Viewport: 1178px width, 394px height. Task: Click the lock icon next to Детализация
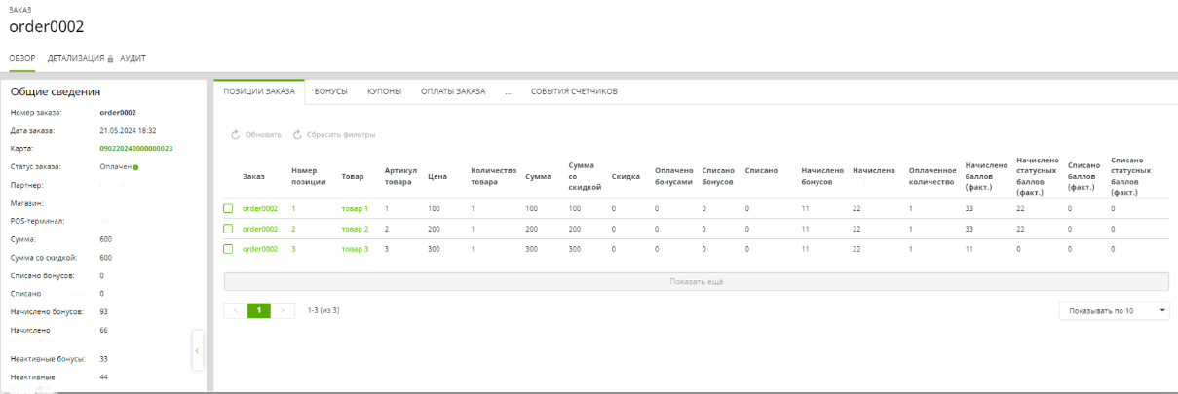[x=110, y=59]
